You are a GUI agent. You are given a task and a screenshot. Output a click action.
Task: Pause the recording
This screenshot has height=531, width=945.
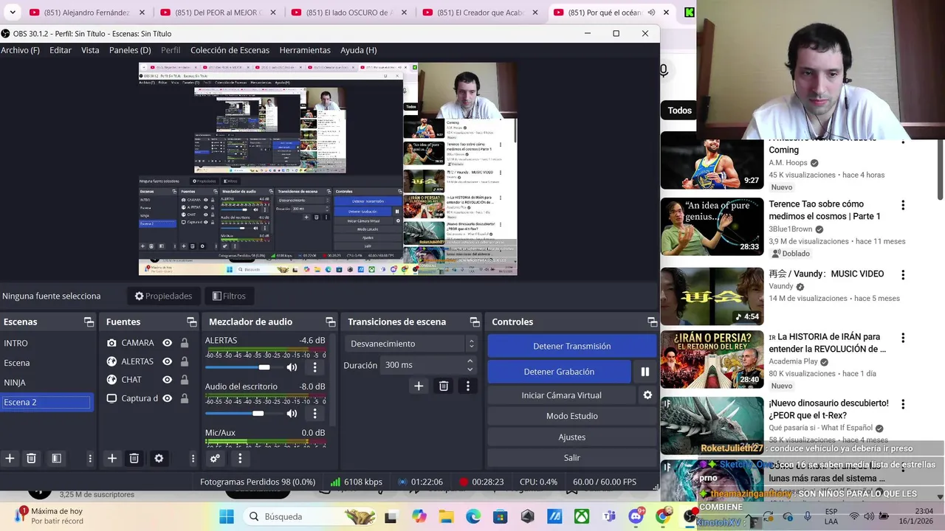click(645, 372)
